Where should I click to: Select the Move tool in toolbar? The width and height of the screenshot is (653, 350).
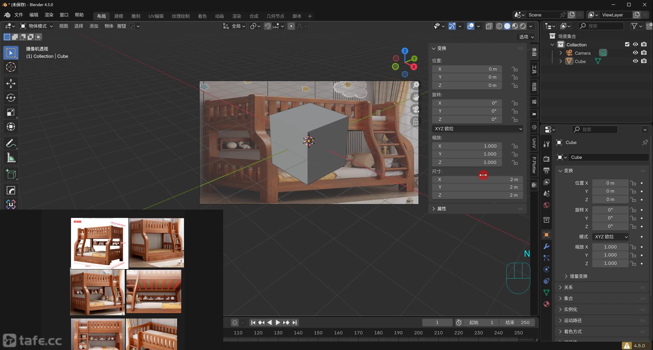pos(11,83)
